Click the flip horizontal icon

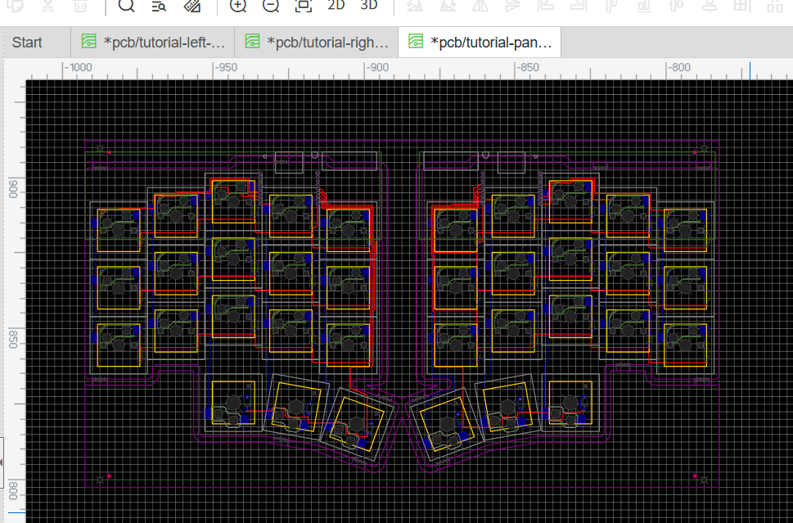pyautogui.click(x=480, y=6)
